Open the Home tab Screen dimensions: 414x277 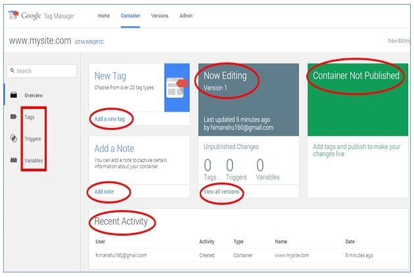[104, 16]
